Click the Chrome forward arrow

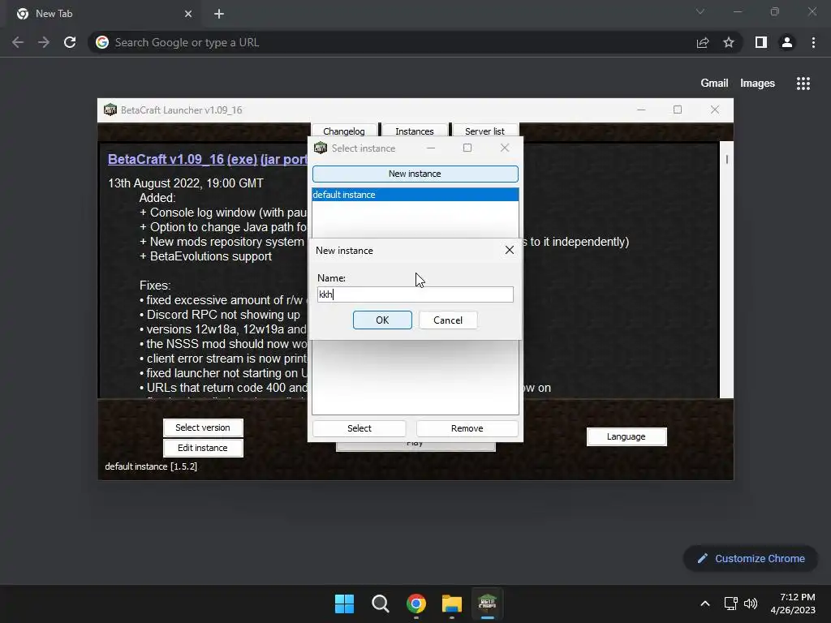(x=44, y=42)
